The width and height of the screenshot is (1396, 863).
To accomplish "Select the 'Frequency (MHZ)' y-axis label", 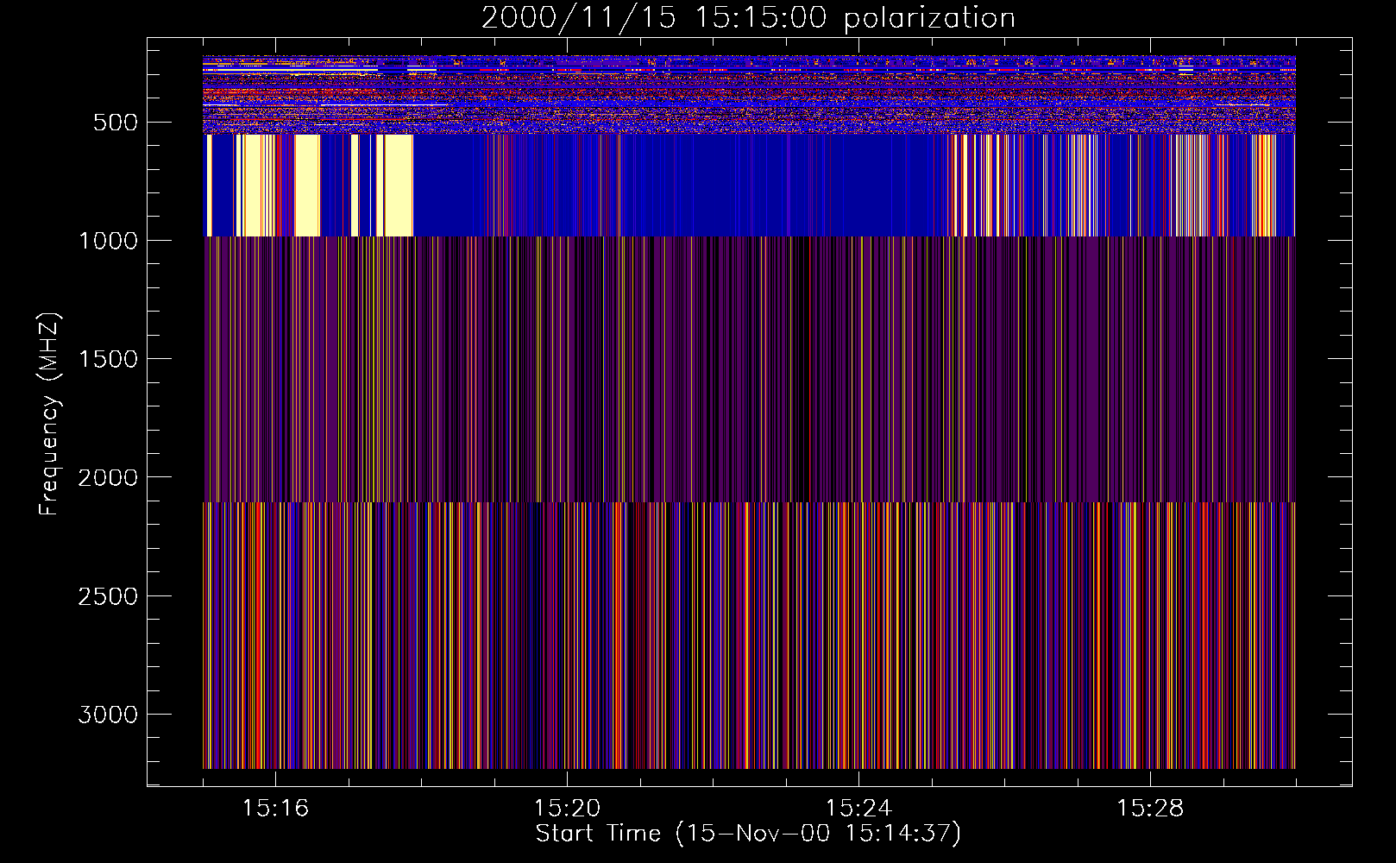I will [x=50, y=413].
